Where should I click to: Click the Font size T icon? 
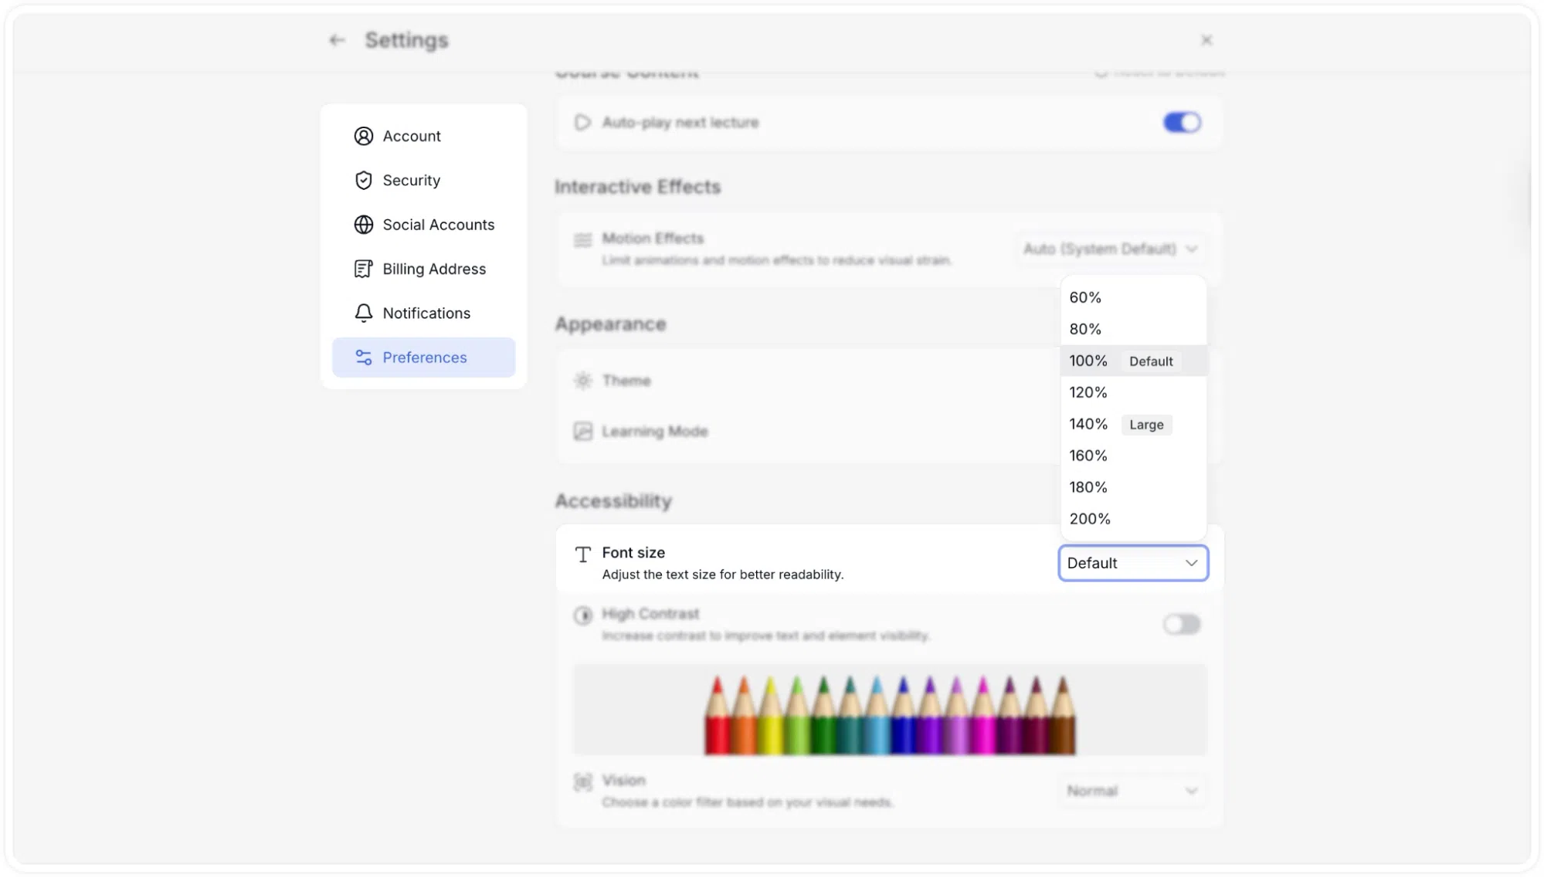pos(583,554)
